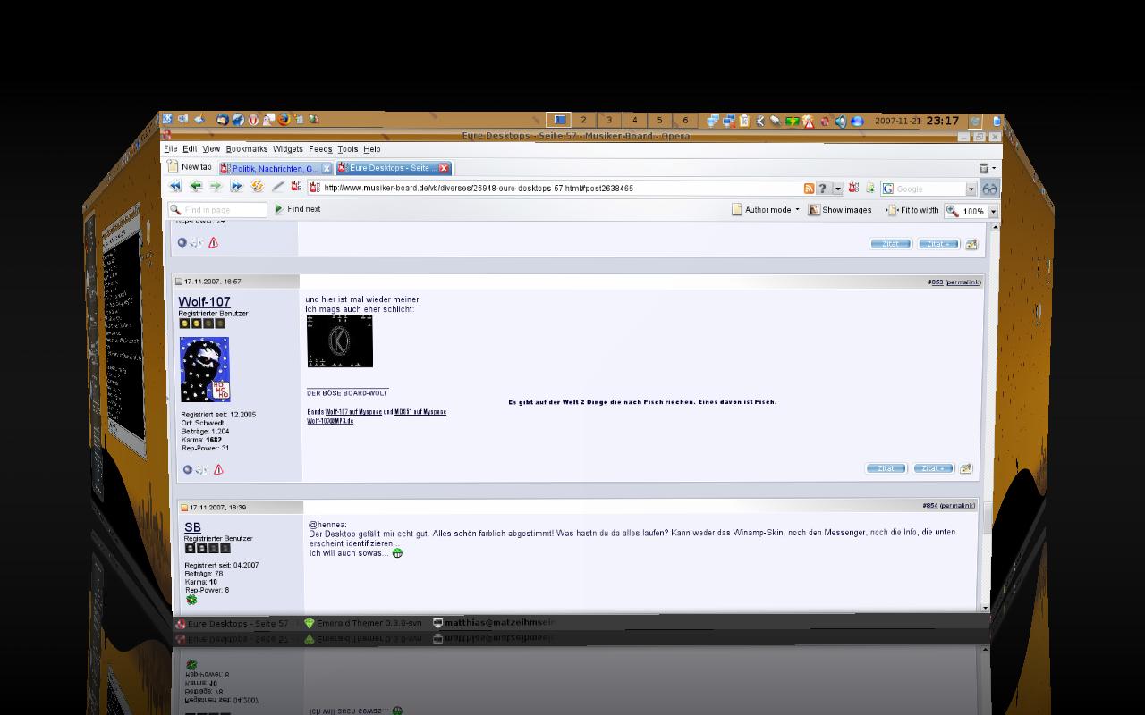Open the Author mode dropdown
This screenshot has width=1145, height=715.
[x=767, y=210]
